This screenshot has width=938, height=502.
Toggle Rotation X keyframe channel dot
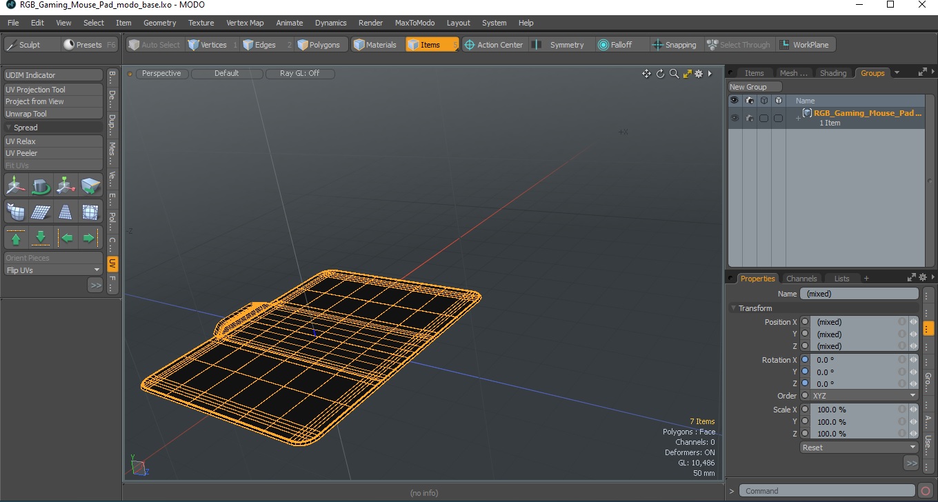coord(805,360)
